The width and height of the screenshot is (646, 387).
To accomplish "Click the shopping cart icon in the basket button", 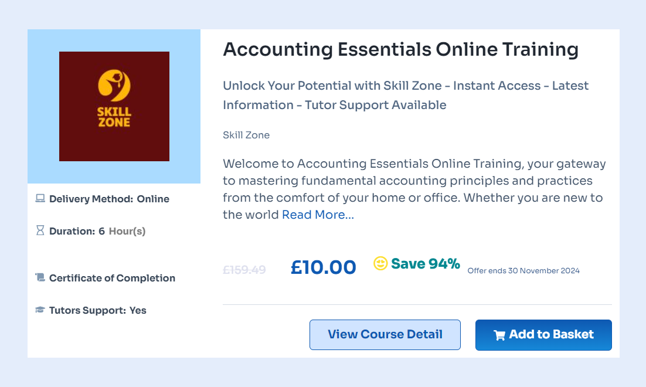I will 499,335.
